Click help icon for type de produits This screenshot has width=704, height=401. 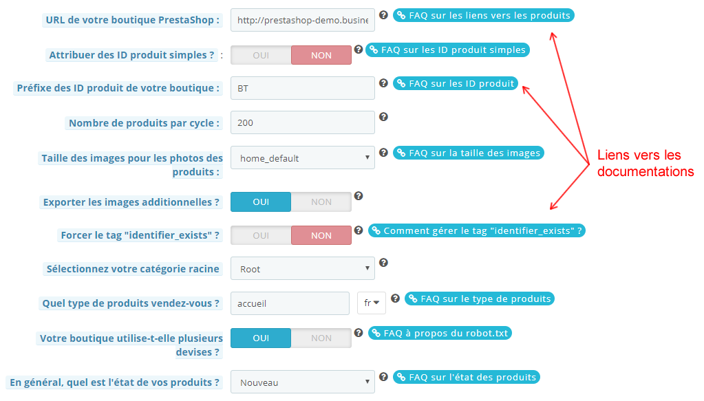coord(395,297)
